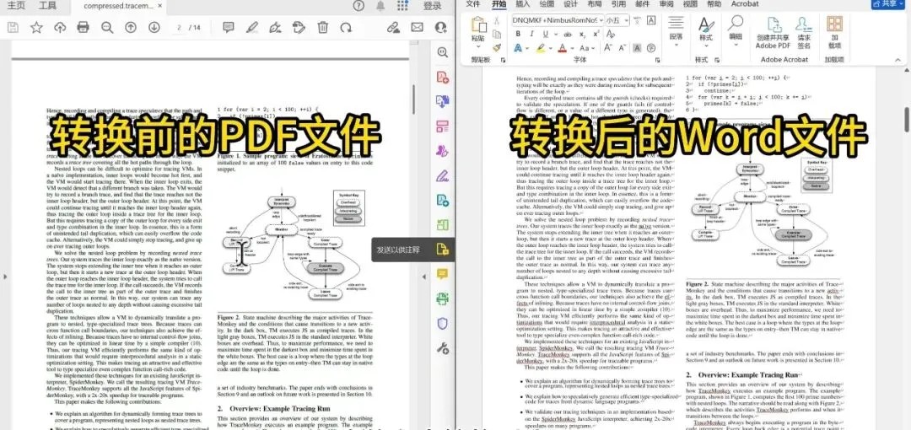Click the save icon in Acrobat toolbar

[13, 27]
